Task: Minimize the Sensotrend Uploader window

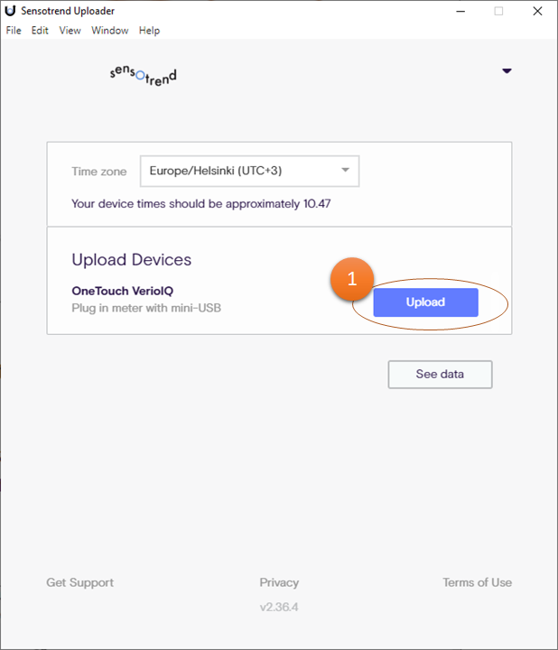Action: (458, 11)
